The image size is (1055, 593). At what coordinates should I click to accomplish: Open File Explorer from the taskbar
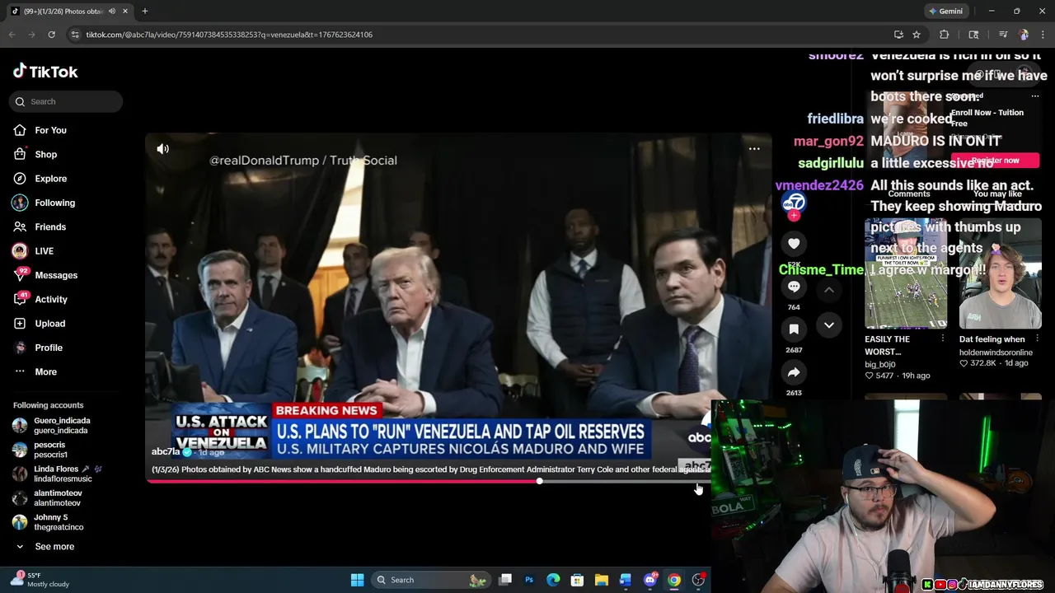602,580
